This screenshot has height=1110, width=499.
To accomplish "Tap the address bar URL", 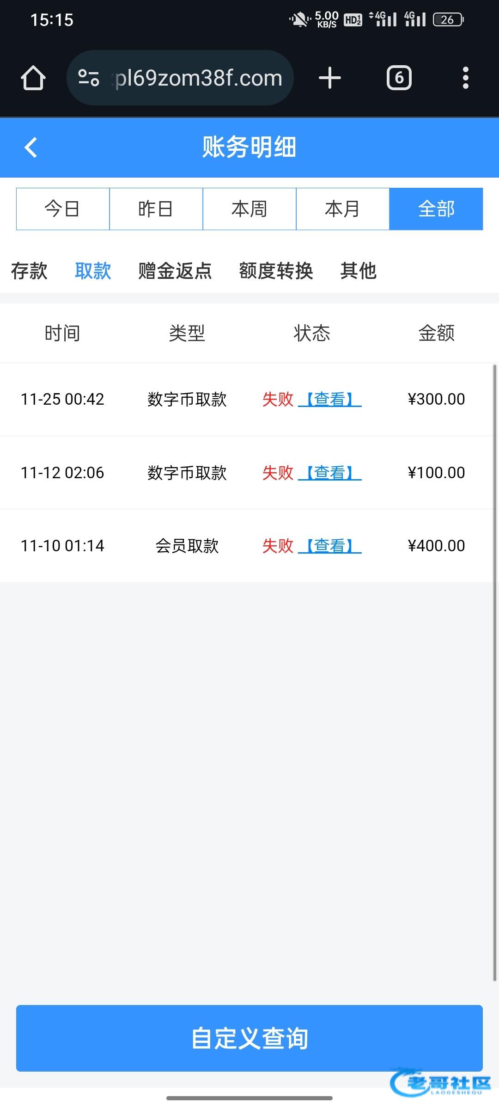I will point(199,78).
